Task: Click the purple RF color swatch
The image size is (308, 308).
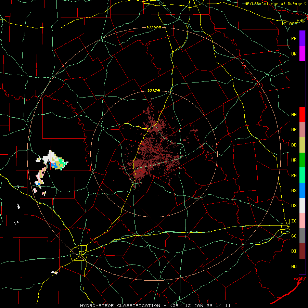Action: pyautogui.click(x=302, y=38)
